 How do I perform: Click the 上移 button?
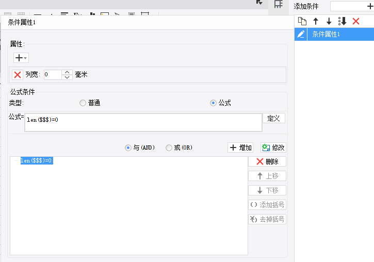(267, 176)
